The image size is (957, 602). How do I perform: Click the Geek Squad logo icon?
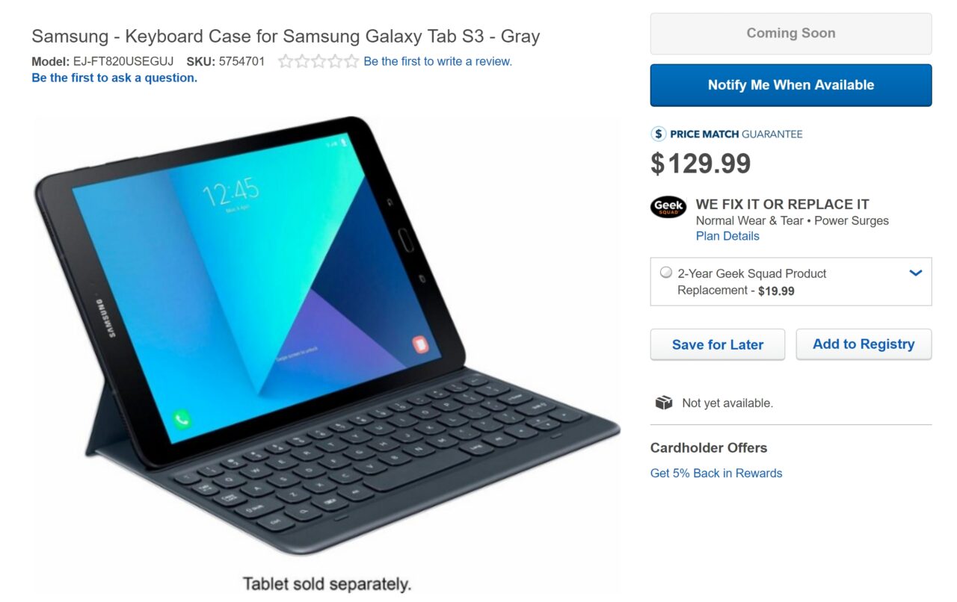point(668,207)
